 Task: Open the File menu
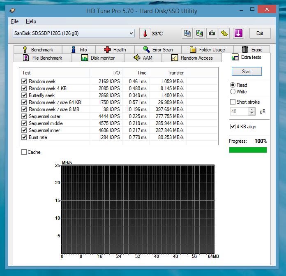coord(15,21)
